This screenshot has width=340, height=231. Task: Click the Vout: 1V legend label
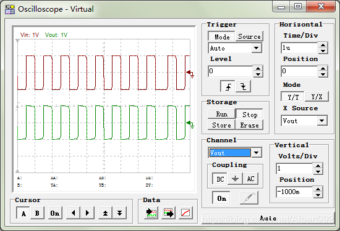click(x=56, y=34)
